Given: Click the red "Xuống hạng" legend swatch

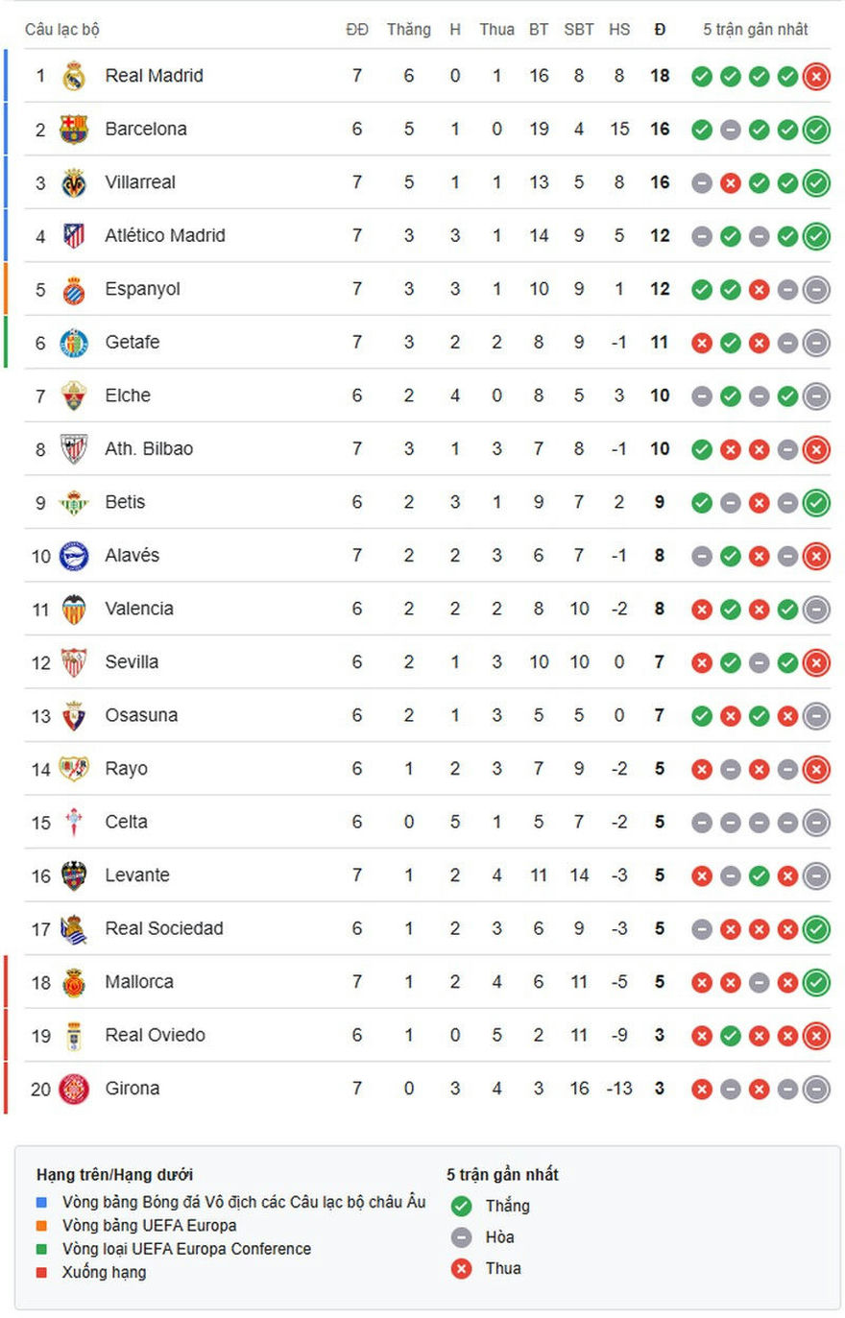Looking at the screenshot, I should (x=41, y=1272).
